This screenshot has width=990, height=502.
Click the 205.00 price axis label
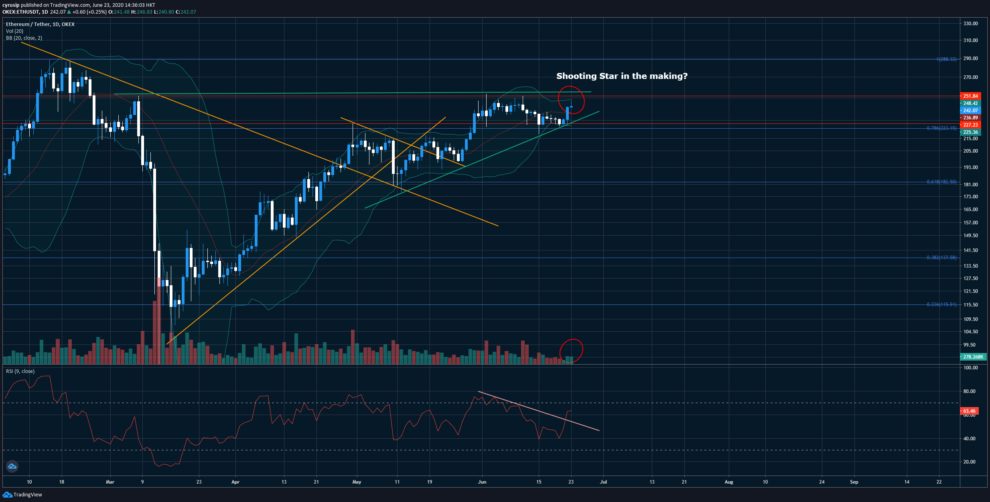(971, 151)
